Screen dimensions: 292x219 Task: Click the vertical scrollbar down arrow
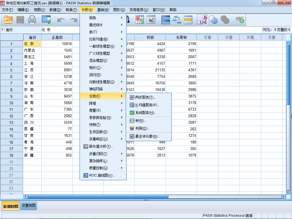click(288, 192)
